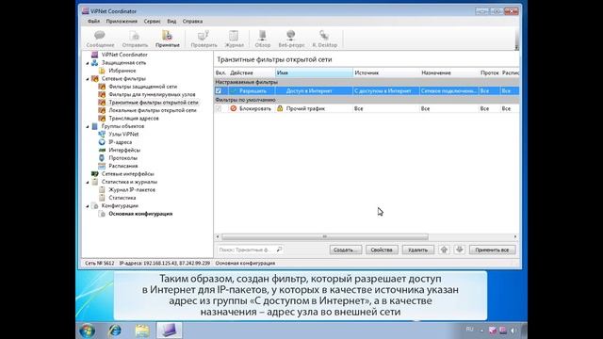The image size is (603, 339).
Task: Launch Internet Explorer from taskbar
Action: (115, 331)
